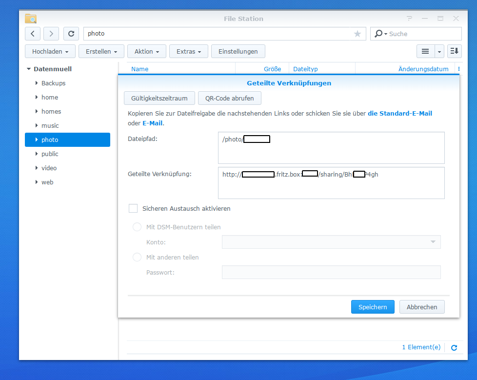477x380 pixels.
Task: Open the Konto account combo box
Action: coord(331,242)
